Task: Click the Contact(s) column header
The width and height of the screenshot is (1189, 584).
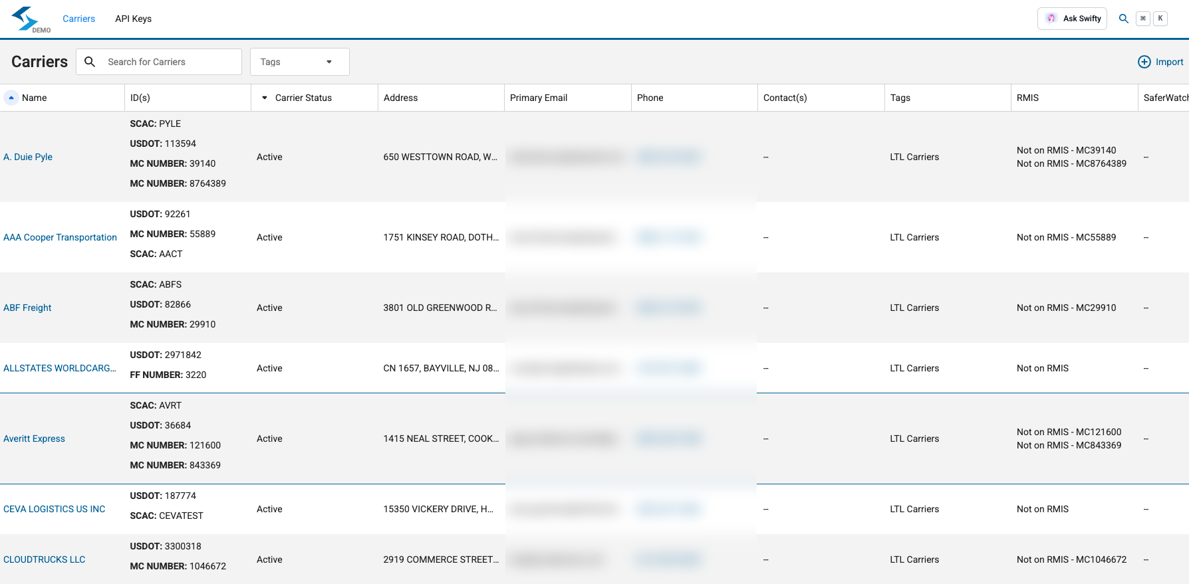Action: coord(785,98)
